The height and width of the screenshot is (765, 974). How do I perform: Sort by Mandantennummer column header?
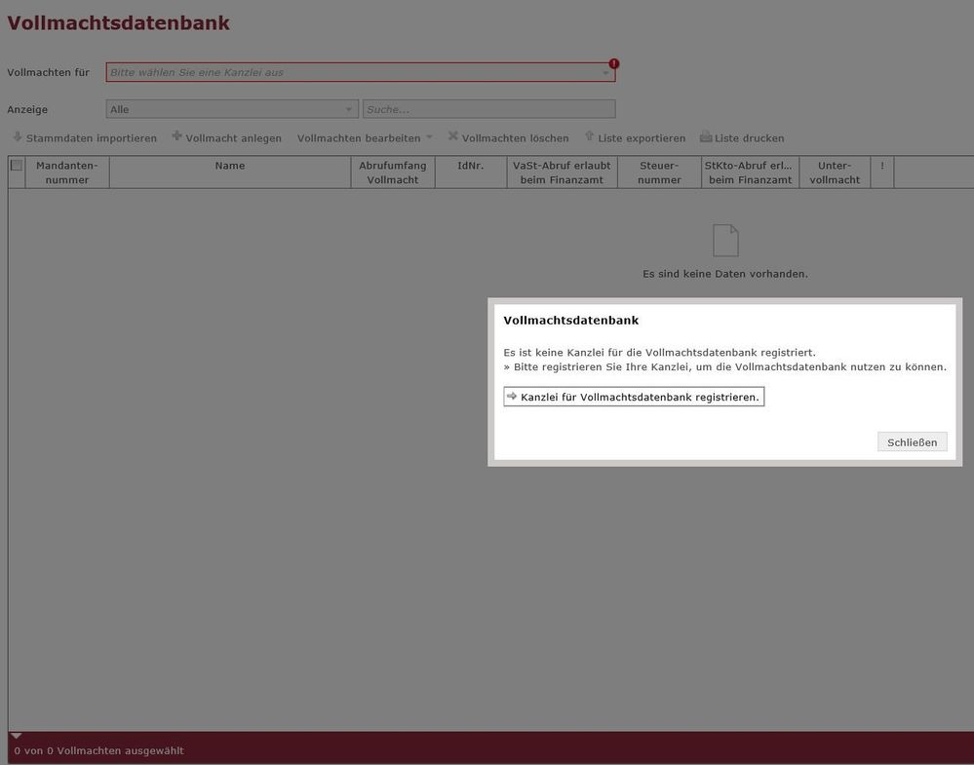pyautogui.click(x=67, y=172)
